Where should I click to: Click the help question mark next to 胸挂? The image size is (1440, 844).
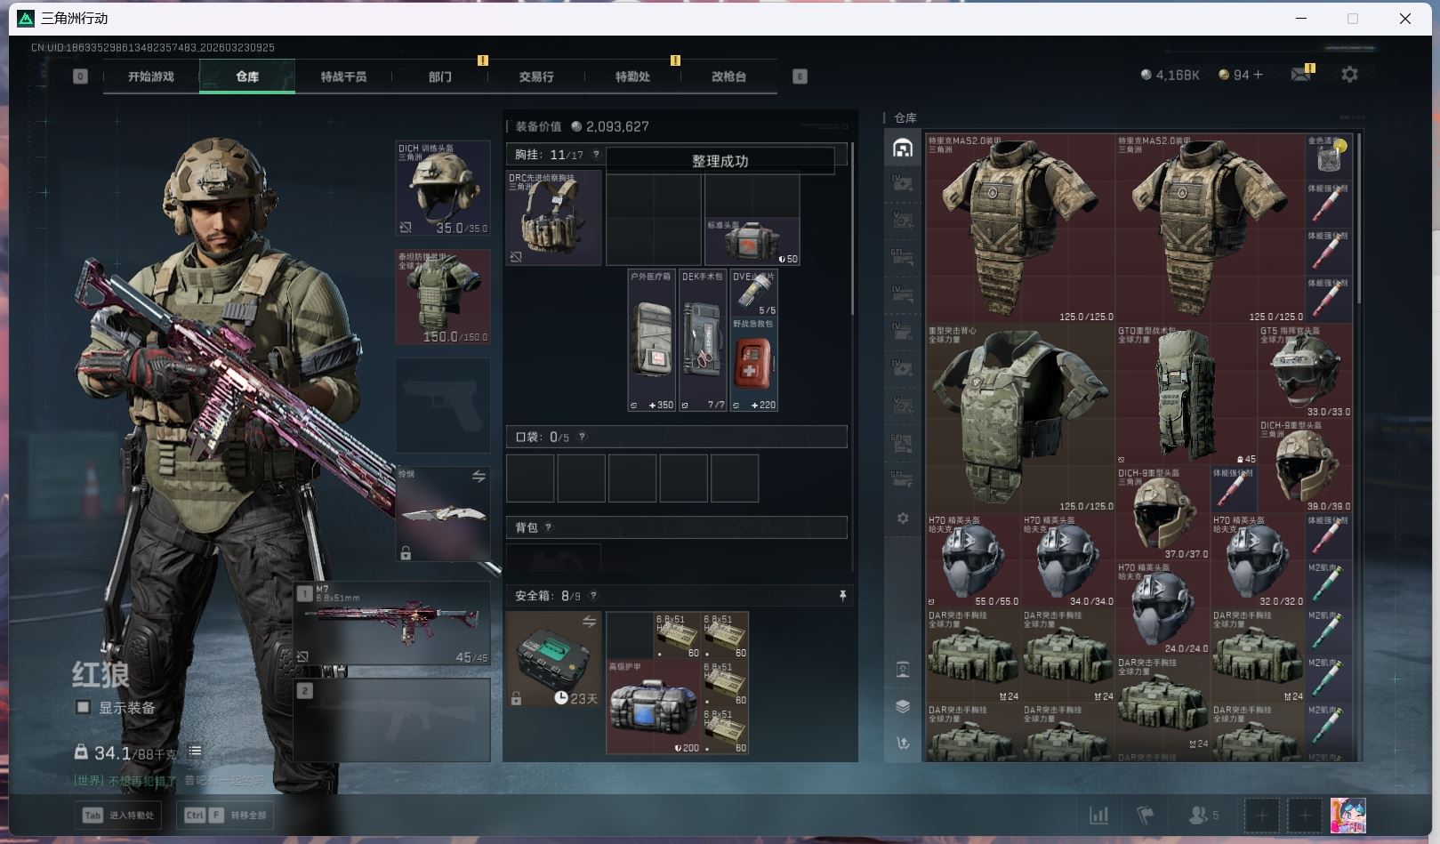point(596,155)
